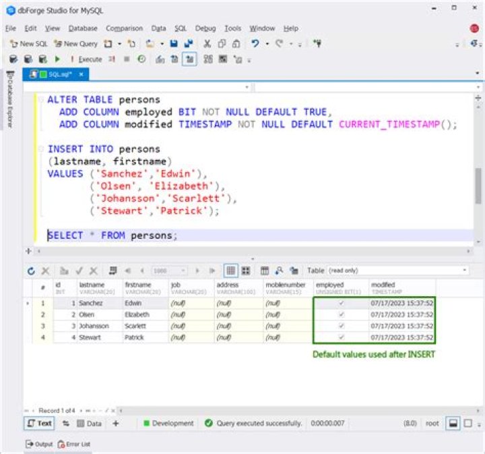The width and height of the screenshot is (485, 454).
Task: Expand the new item dropdown arrow after New Query
Action: 119,44
